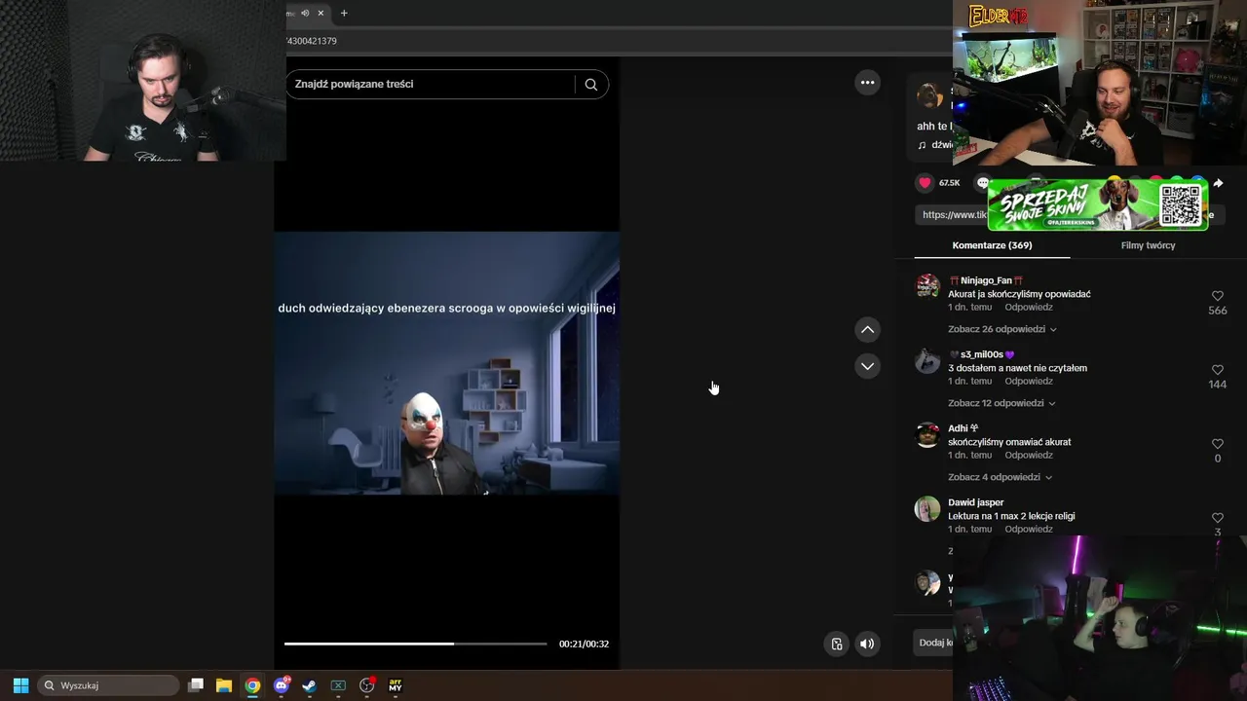Open OBS Studio from taskbar

tap(366, 685)
